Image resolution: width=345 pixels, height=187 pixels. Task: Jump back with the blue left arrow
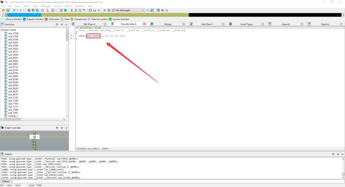click(x=14, y=10)
